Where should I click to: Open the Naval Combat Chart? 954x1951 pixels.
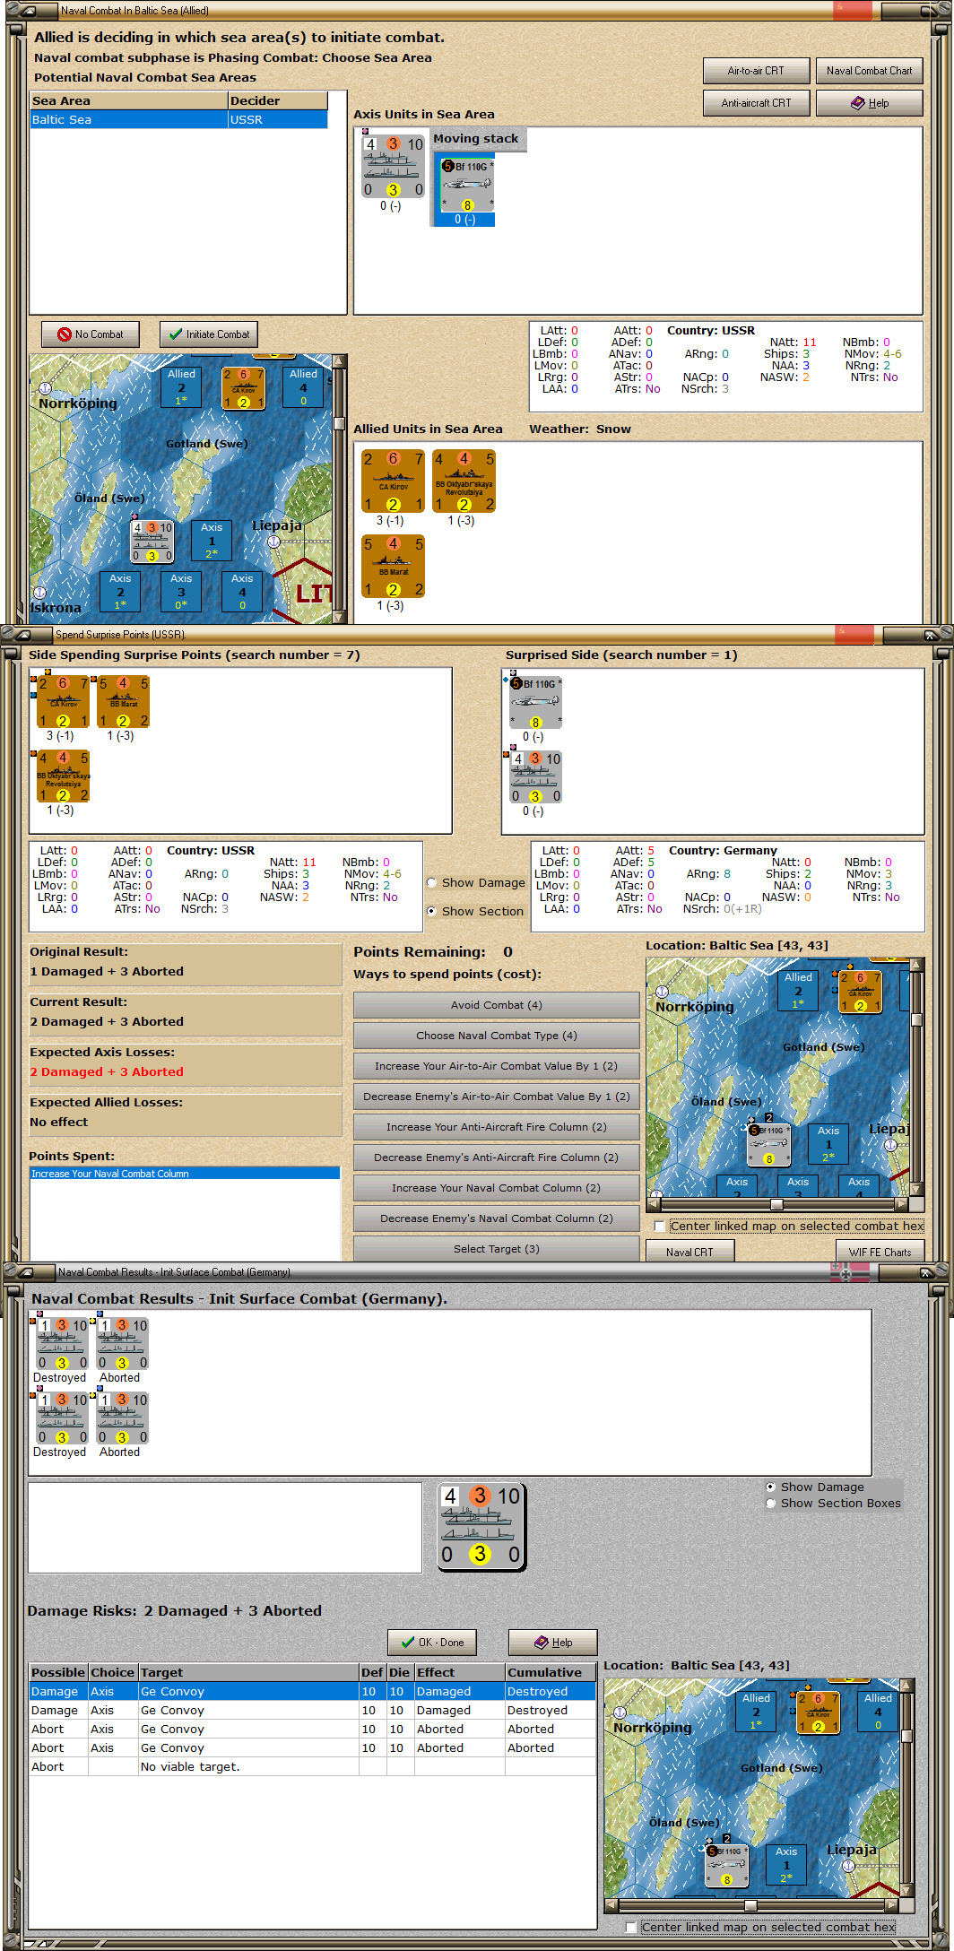click(869, 71)
